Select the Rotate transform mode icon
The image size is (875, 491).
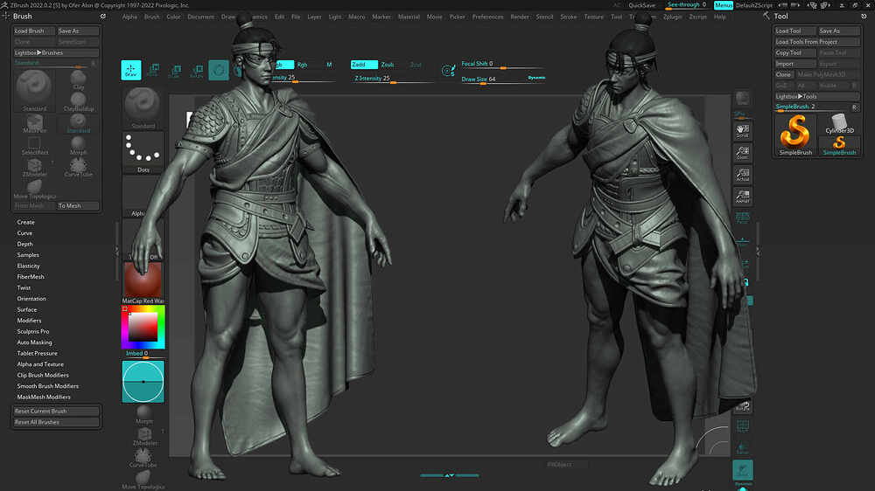196,70
